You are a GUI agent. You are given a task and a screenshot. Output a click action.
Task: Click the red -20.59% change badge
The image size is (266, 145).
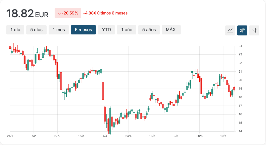click(68, 13)
